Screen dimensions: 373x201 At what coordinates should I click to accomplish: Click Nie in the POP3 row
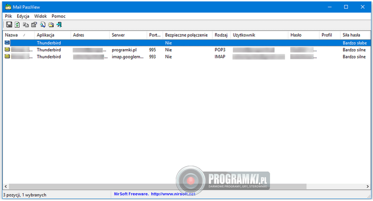[168, 50]
